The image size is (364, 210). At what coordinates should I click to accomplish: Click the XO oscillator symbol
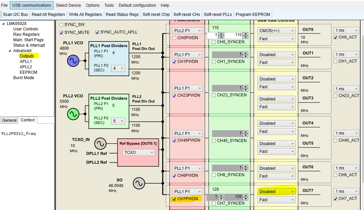point(139,183)
